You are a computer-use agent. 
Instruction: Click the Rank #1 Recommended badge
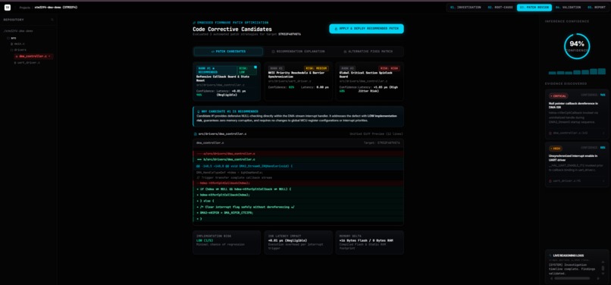click(x=216, y=70)
